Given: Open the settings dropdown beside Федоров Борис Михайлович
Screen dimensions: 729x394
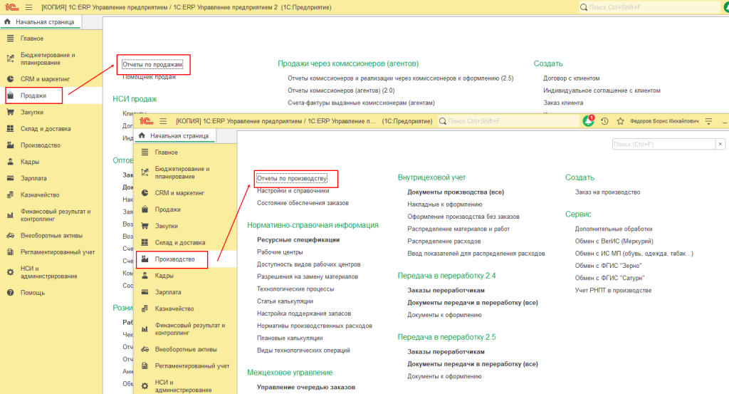Looking at the screenshot, I should (x=708, y=122).
